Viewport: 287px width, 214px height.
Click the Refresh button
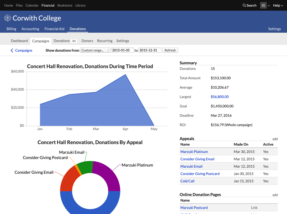(x=170, y=50)
